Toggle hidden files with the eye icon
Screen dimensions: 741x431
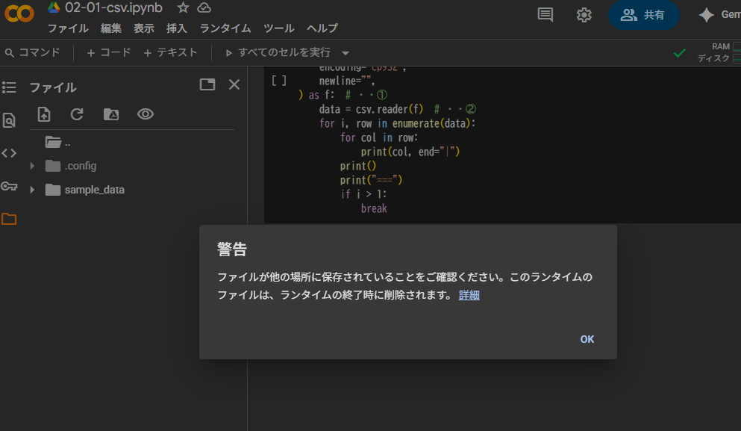146,114
